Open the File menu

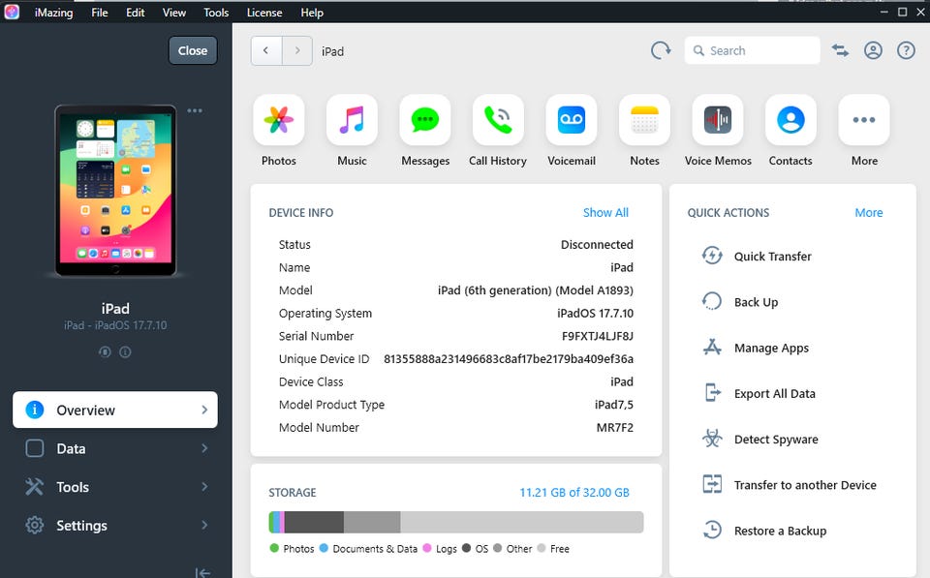100,13
